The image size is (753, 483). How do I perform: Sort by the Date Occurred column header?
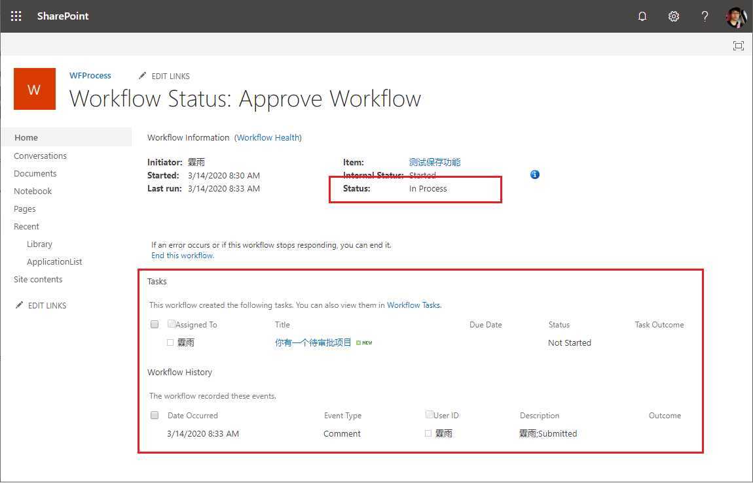(193, 416)
